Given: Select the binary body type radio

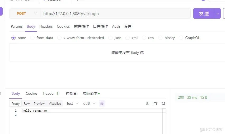Looking at the screenshot, I should click(160, 38).
